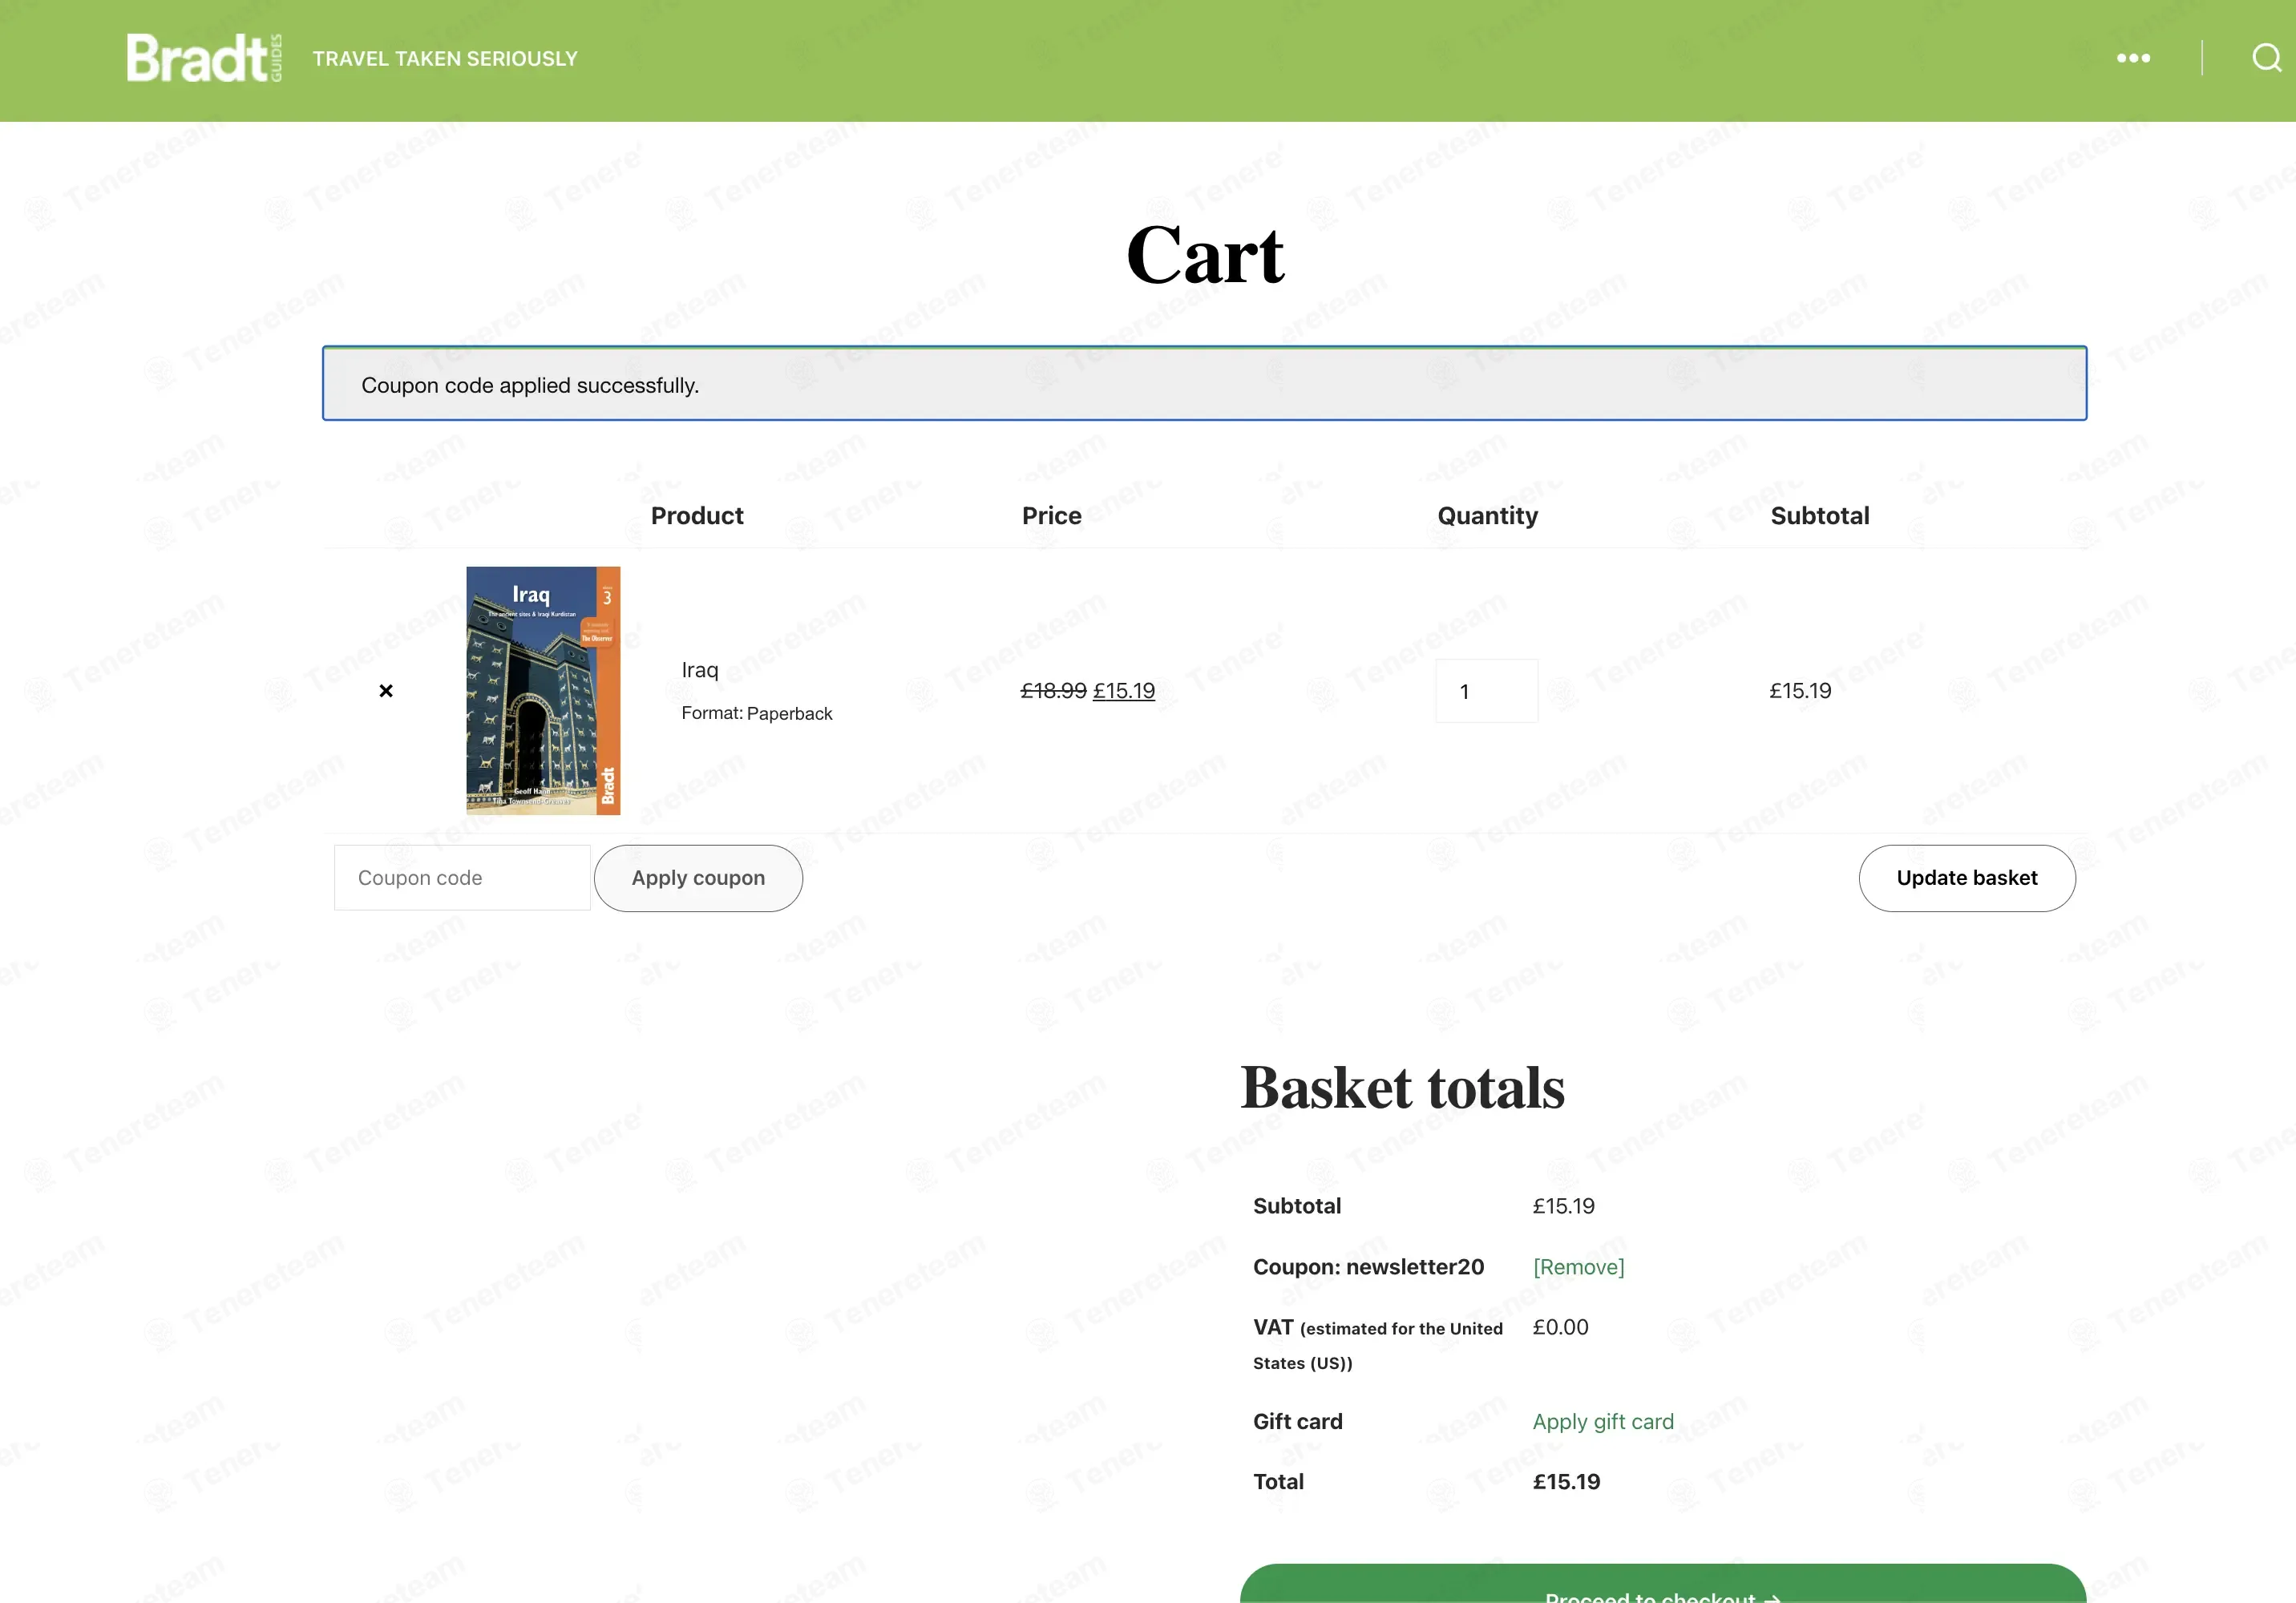
Task: Remove Iraq item with the X icon
Action: tap(386, 691)
